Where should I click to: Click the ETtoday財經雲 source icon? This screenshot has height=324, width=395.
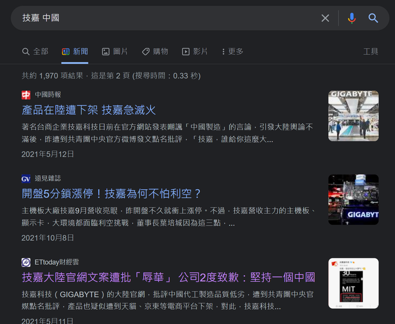(x=26, y=262)
